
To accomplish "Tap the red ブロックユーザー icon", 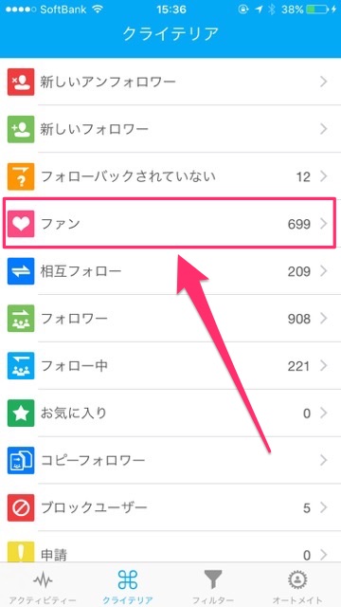I will (21, 507).
